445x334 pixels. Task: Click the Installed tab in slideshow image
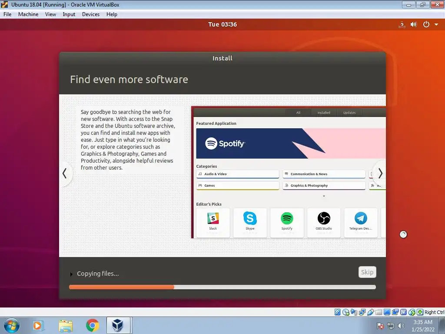coord(324,113)
